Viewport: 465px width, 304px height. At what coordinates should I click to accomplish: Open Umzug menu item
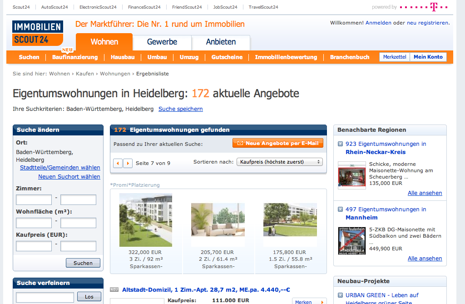(189, 57)
